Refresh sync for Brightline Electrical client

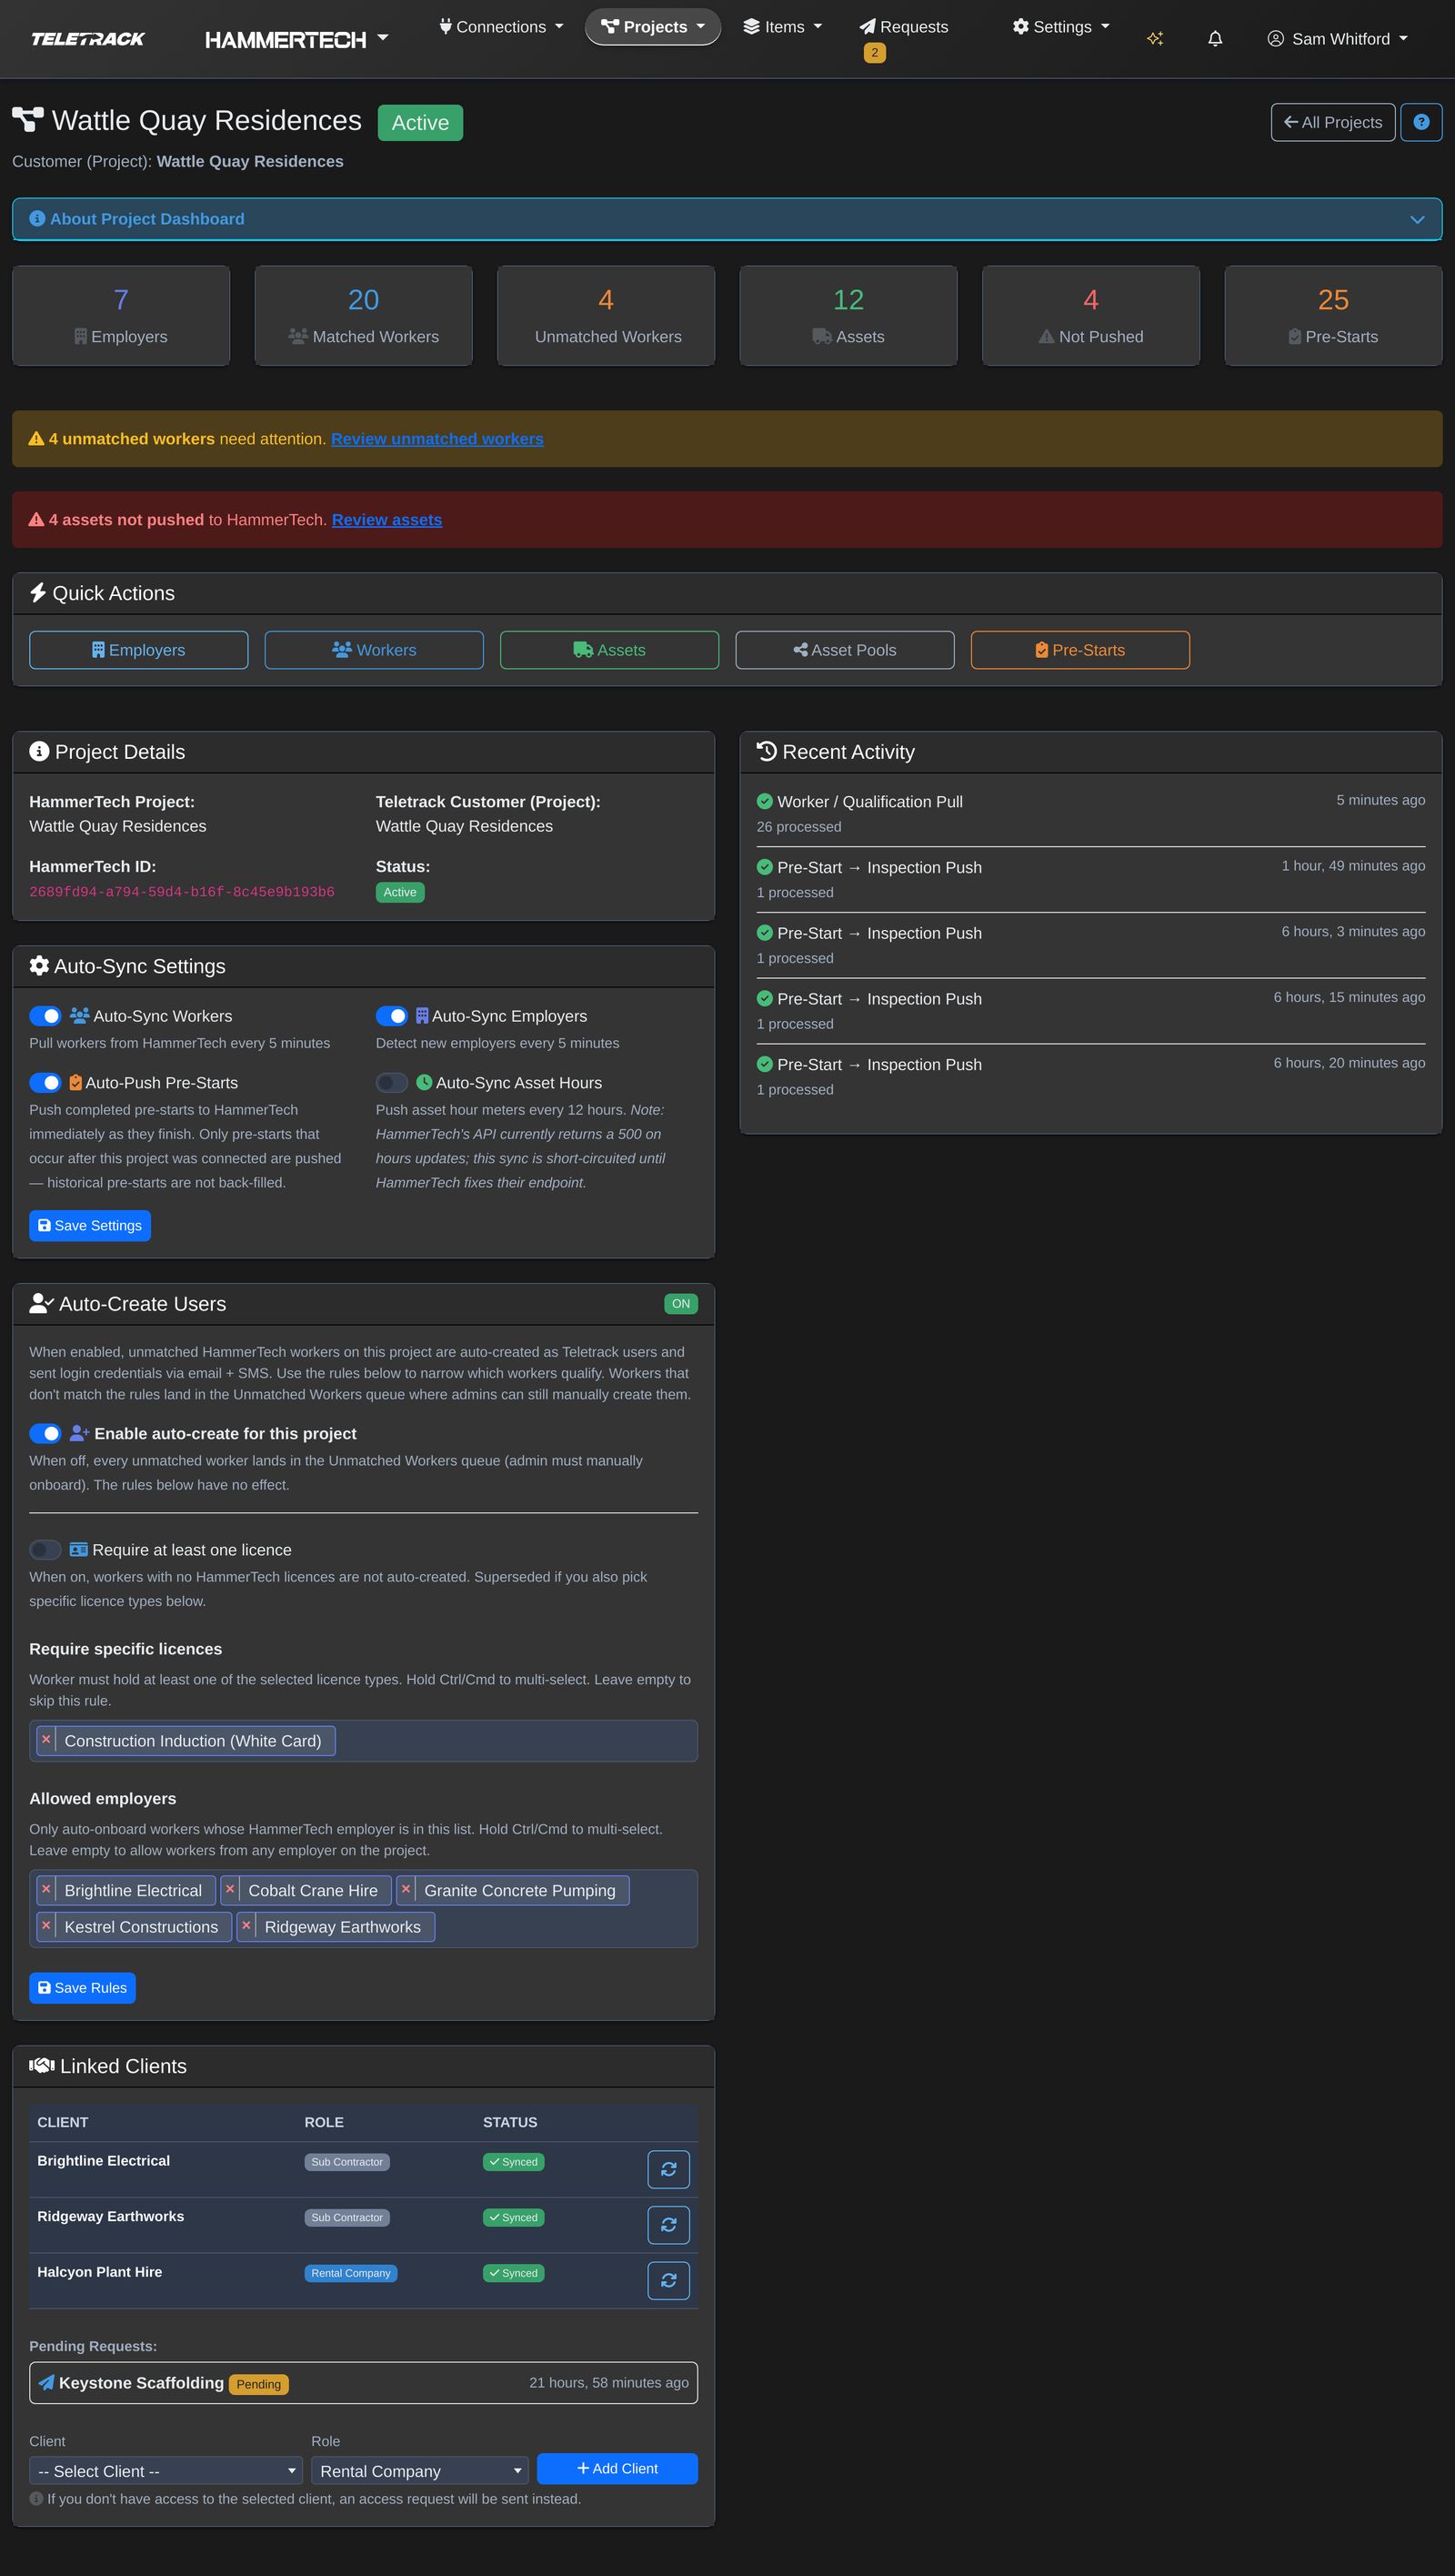[x=668, y=2169]
